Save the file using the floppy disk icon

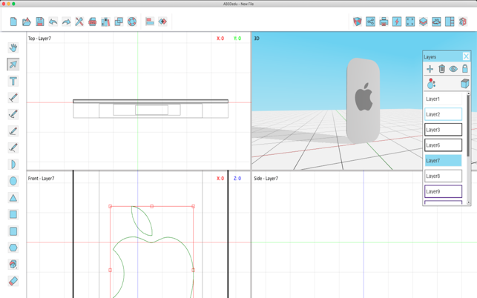40,21
